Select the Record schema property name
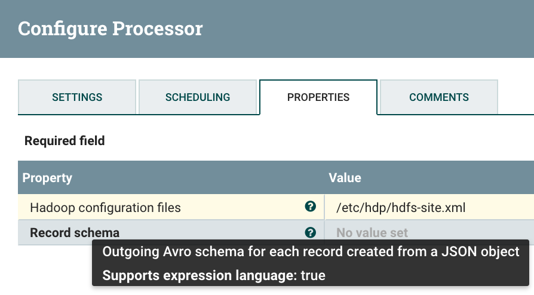This screenshot has height=295, width=534. (75, 233)
